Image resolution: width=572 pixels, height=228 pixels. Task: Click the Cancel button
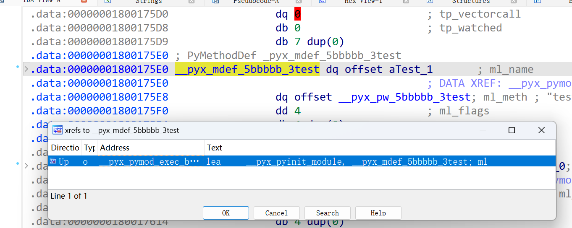276,213
